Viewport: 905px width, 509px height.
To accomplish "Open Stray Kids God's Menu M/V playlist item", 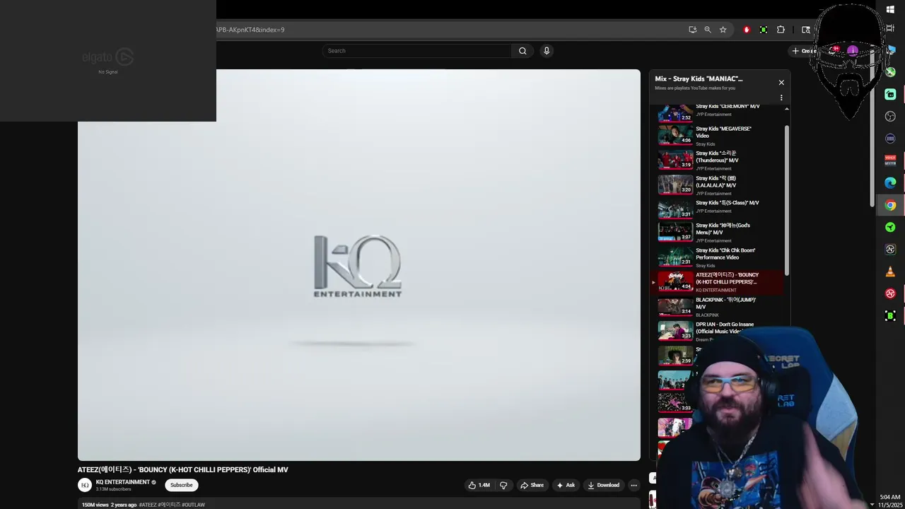I will click(716, 233).
